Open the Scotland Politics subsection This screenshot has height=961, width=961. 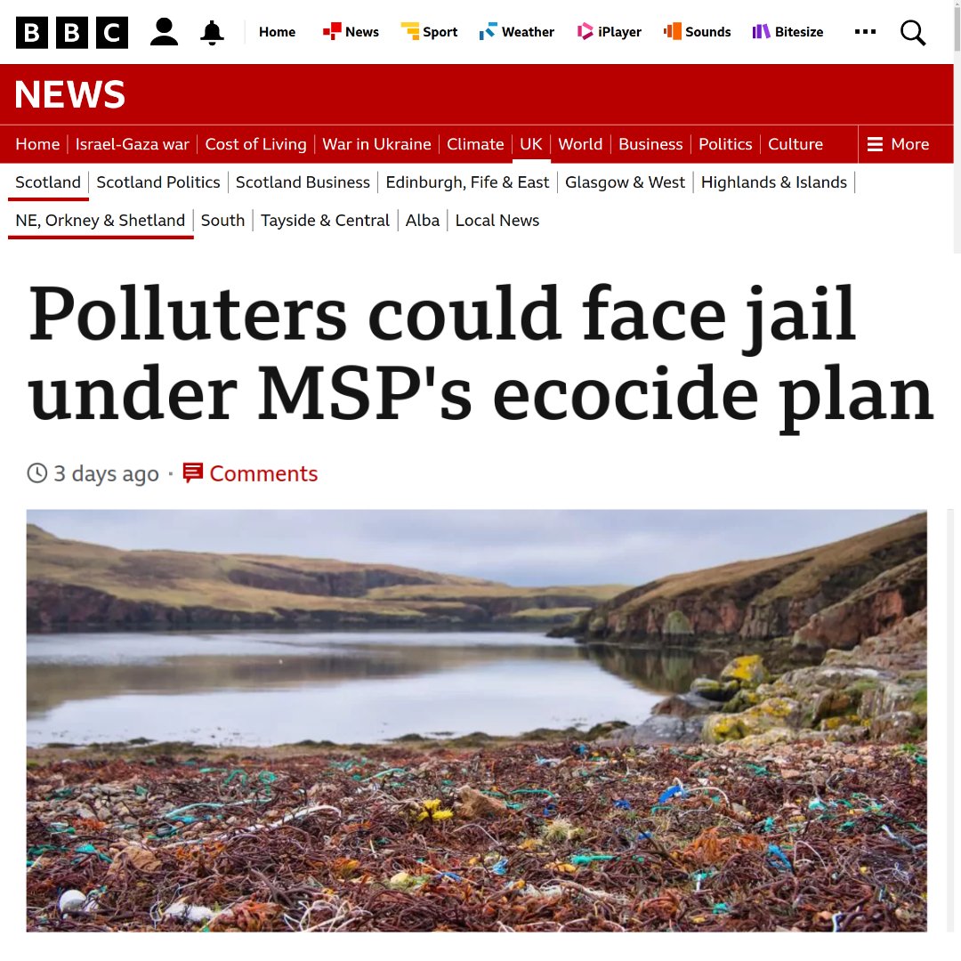tap(158, 182)
